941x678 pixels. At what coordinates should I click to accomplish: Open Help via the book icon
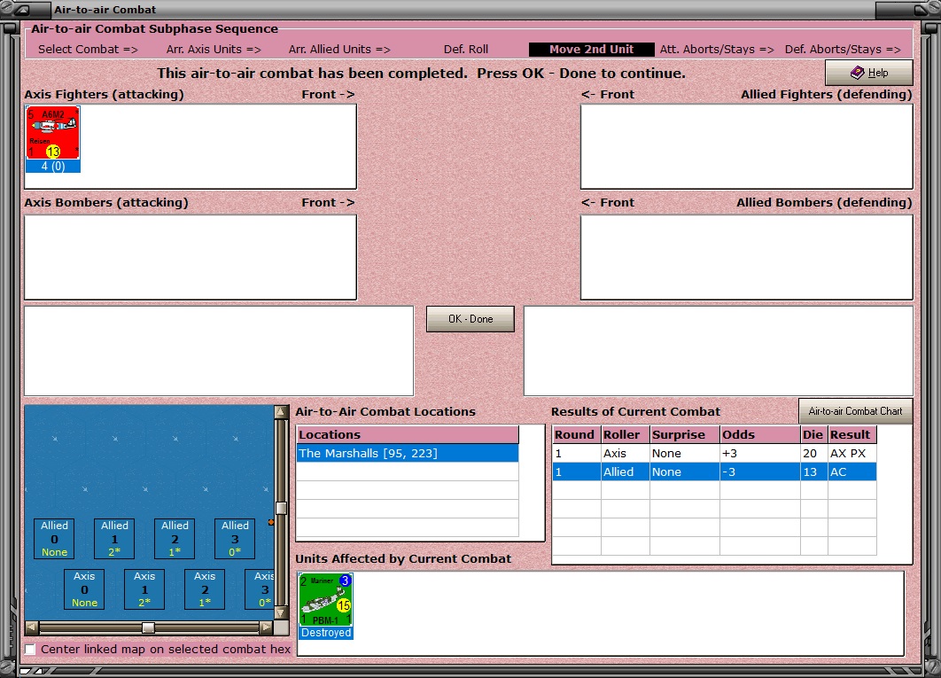pos(869,73)
